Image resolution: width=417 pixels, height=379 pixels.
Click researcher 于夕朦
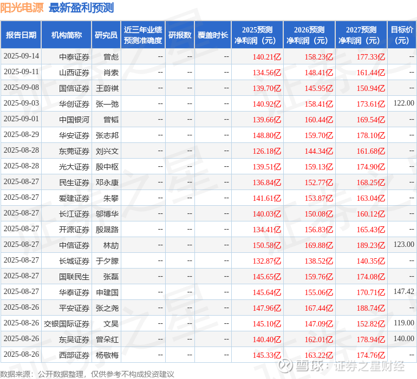(107, 261)
